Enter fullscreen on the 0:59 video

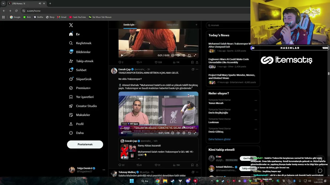point(195,55)
